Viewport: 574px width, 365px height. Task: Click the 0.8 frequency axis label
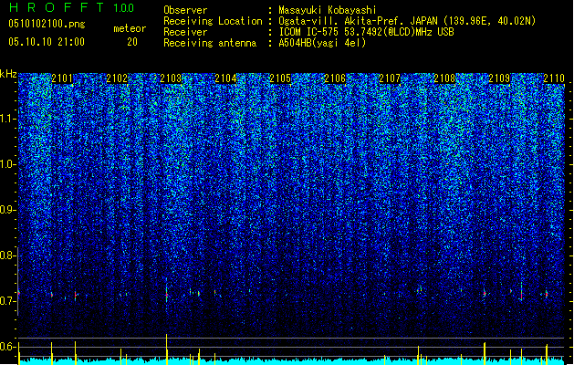(x=7, y=255)
